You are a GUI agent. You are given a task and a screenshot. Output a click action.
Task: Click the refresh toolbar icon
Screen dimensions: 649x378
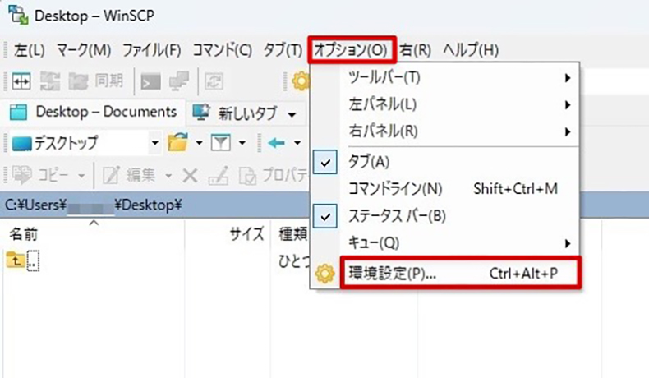[x=214, y=81]
